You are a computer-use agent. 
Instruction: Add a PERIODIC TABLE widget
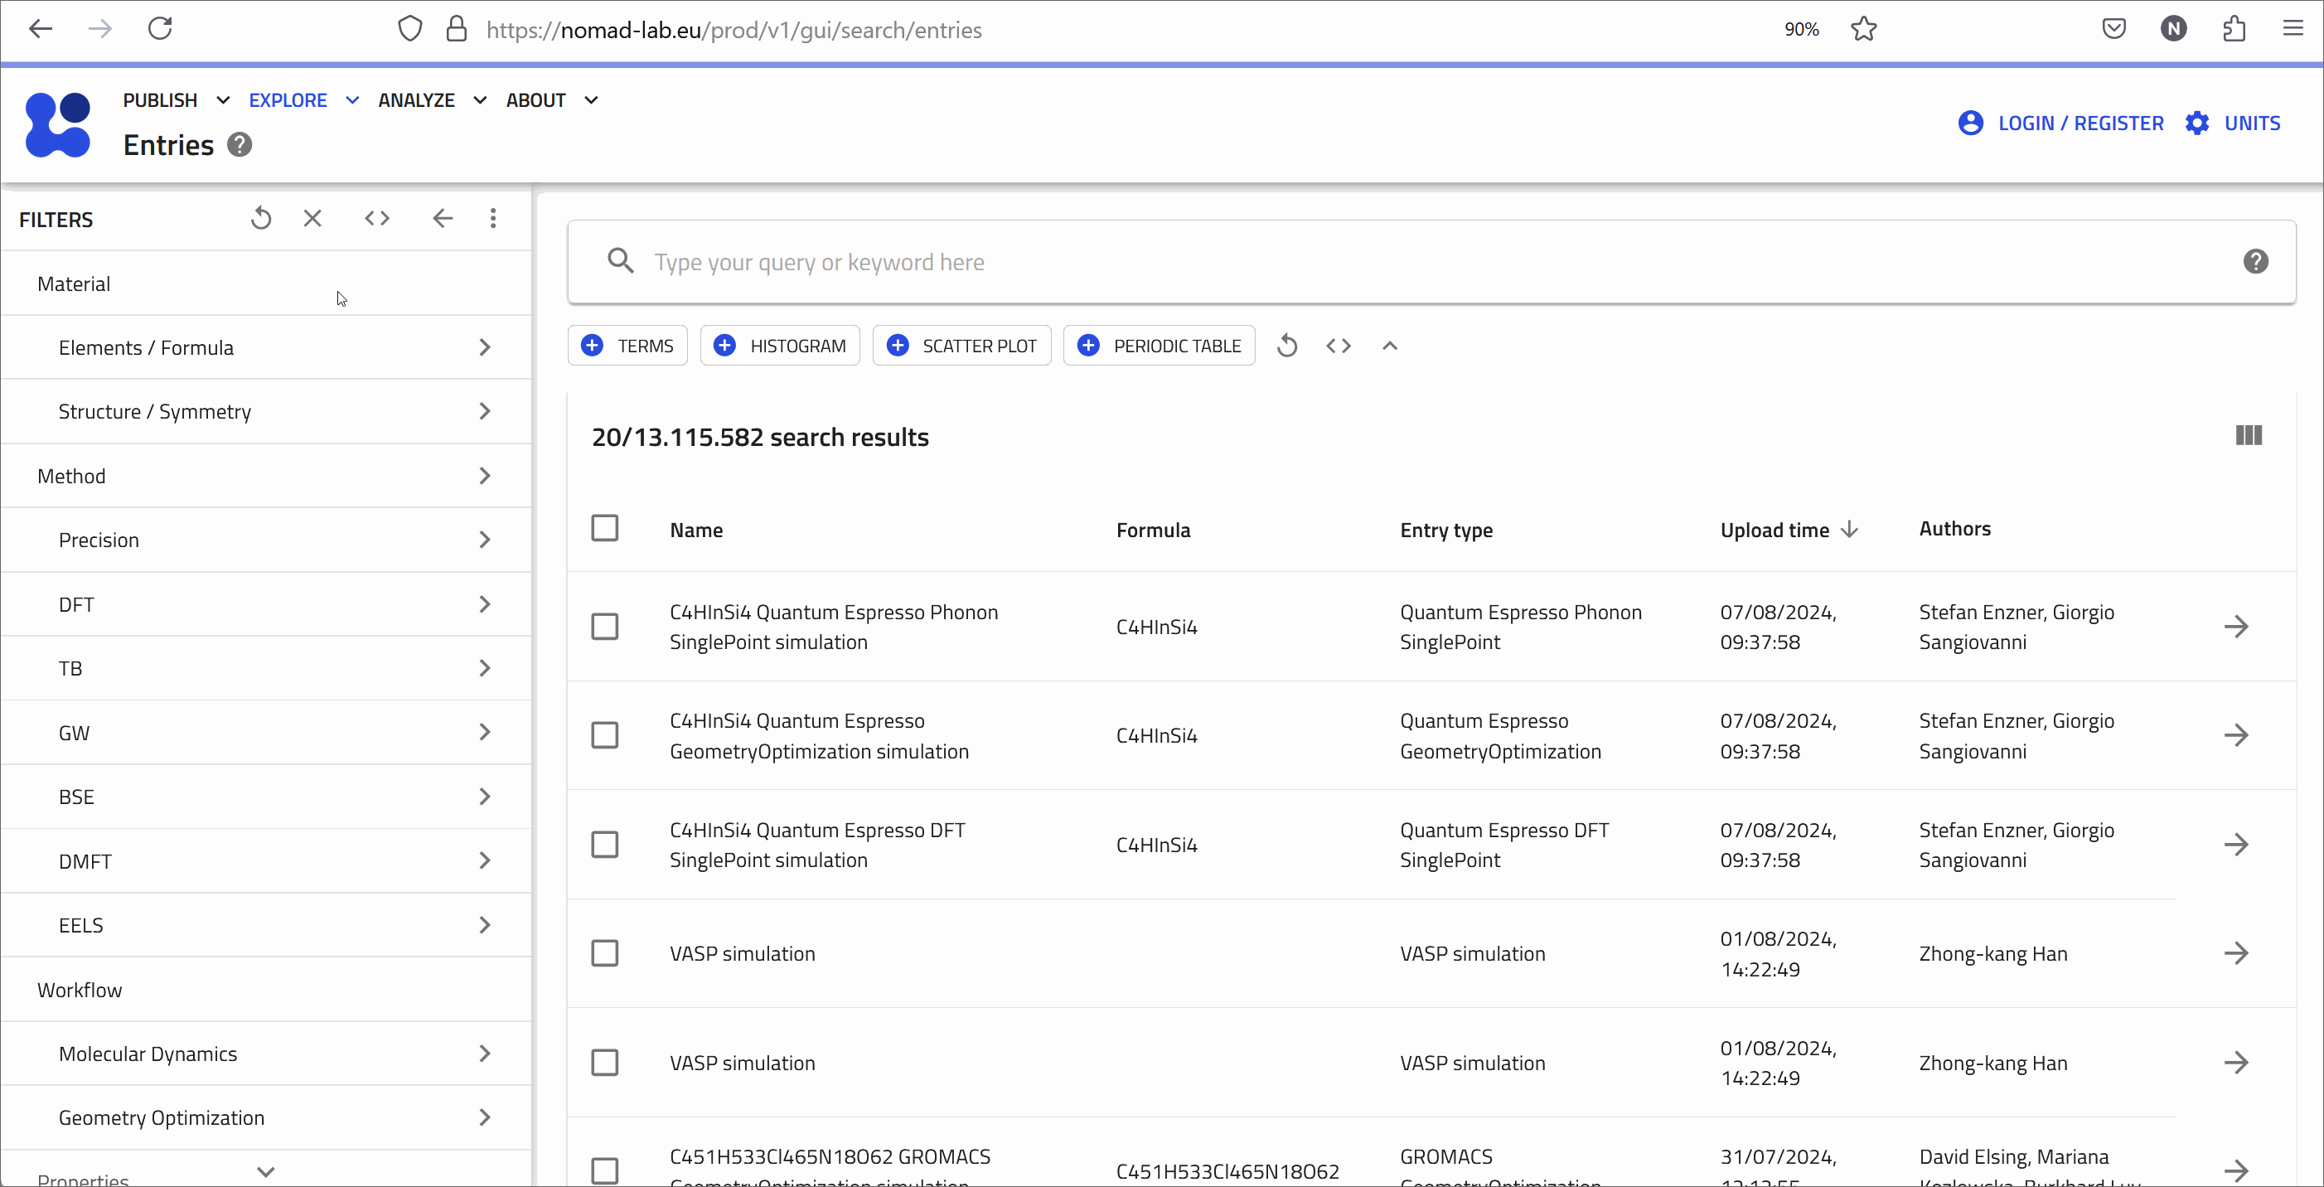[x=1160, y=346]
